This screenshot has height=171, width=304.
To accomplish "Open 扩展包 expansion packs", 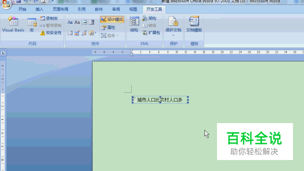I will (x=151, y=33).
